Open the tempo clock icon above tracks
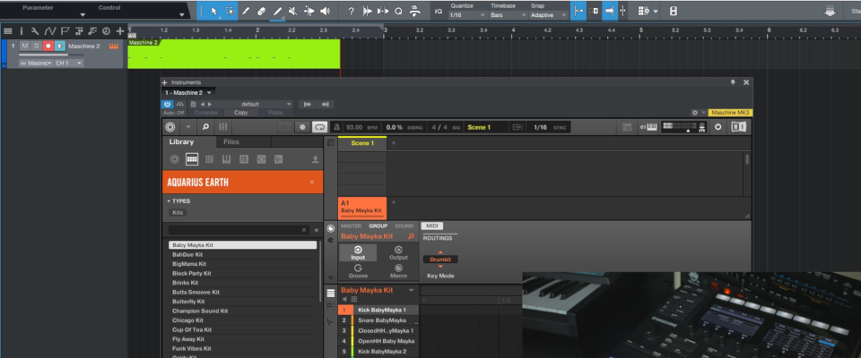The width and height of the screenshot is (861, 358). click(106, 31)
